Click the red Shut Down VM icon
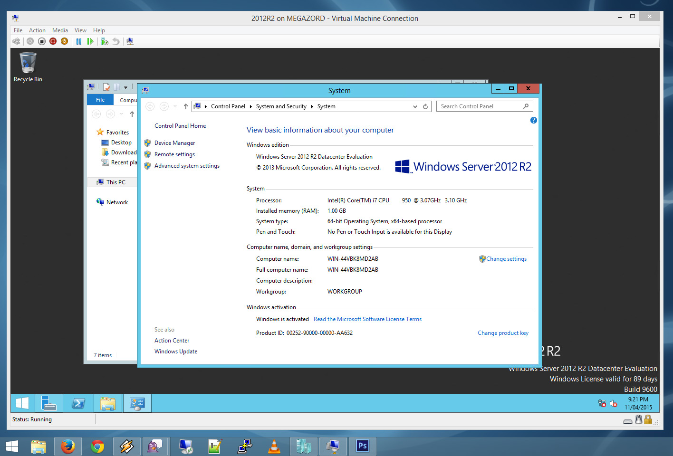The height and width of the screenshot is (456, 673). click(x=53, y=41)
